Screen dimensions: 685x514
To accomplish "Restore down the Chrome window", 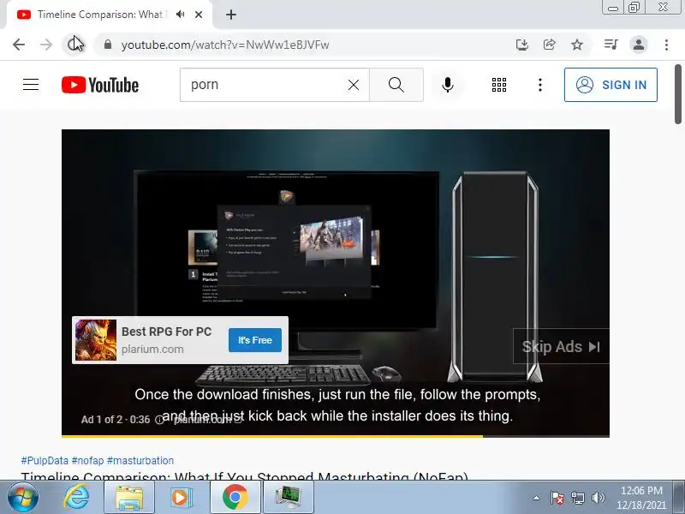I will [x=634, y=8].
